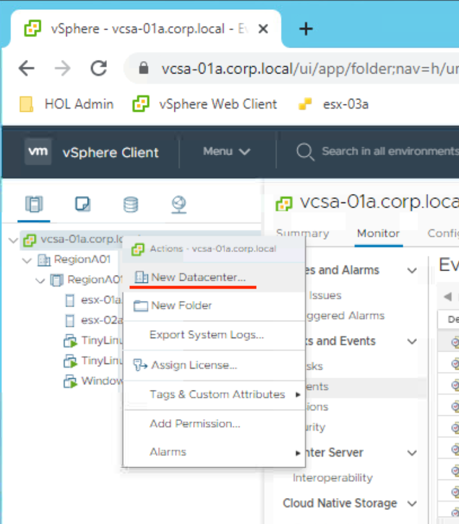The width and height of the screenshot is (459, 524).
Task: Collapse the Tasks and Events section
Action: coord(412,342)
